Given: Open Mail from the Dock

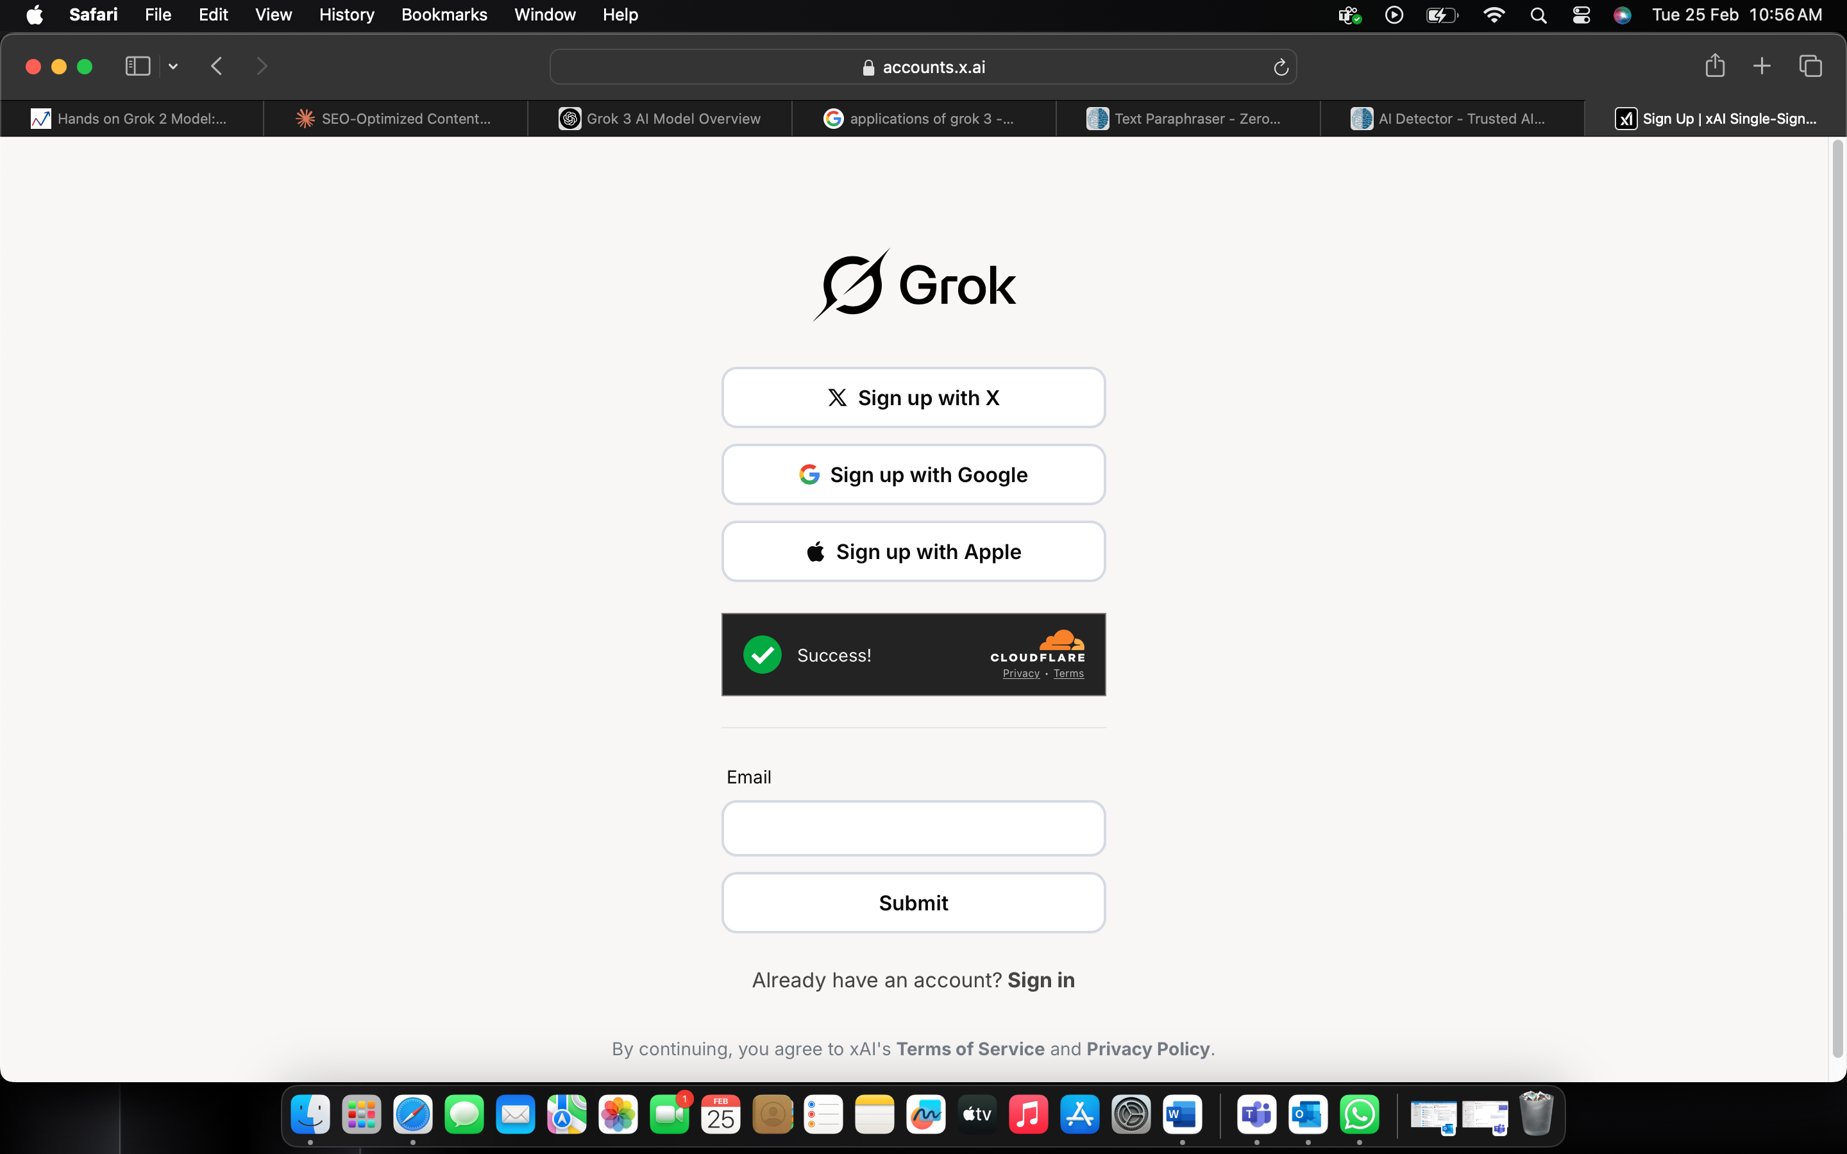Looking at the screenshot, I should point(515,1115).
